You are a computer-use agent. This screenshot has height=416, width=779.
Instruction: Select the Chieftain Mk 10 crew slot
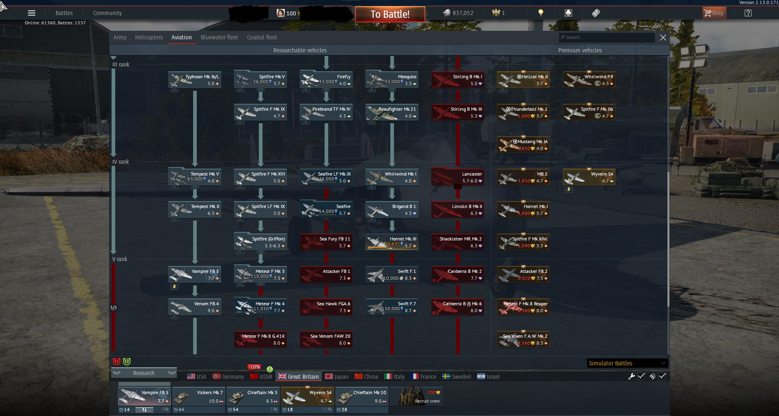click(x=362, y=396)
